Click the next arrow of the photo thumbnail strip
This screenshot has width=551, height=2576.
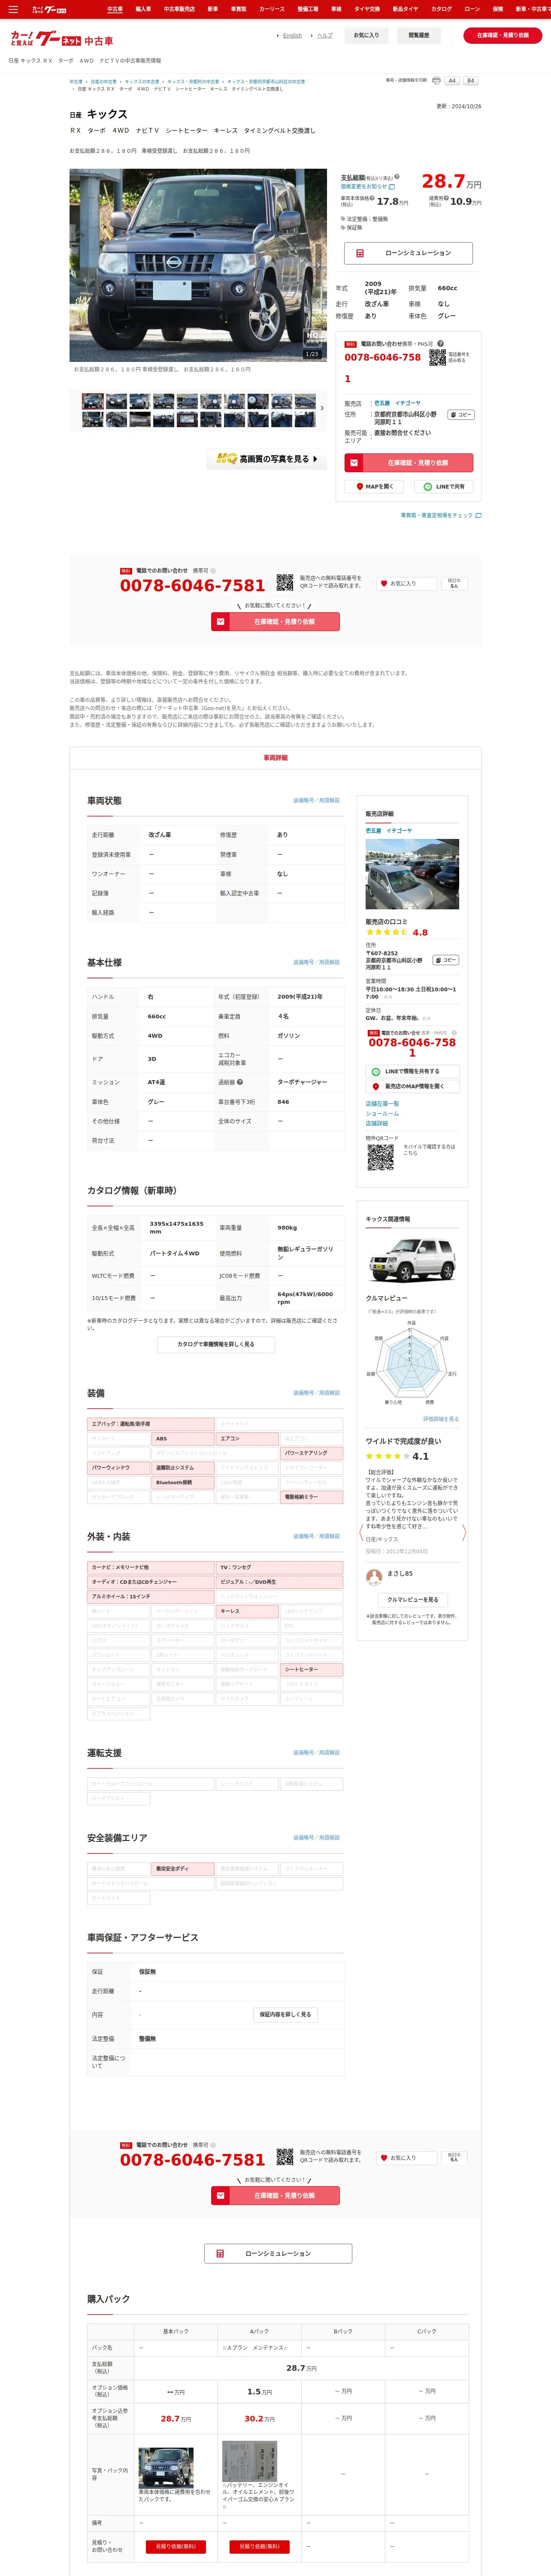click(321, 408)
